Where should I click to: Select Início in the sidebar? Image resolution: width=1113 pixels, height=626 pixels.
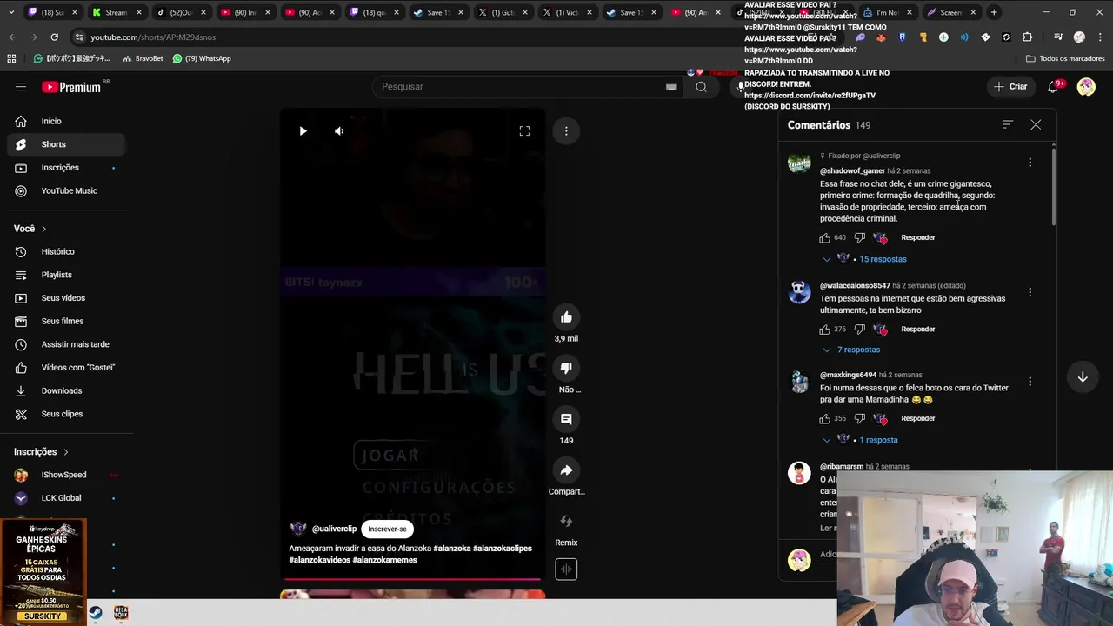[66, 122]
